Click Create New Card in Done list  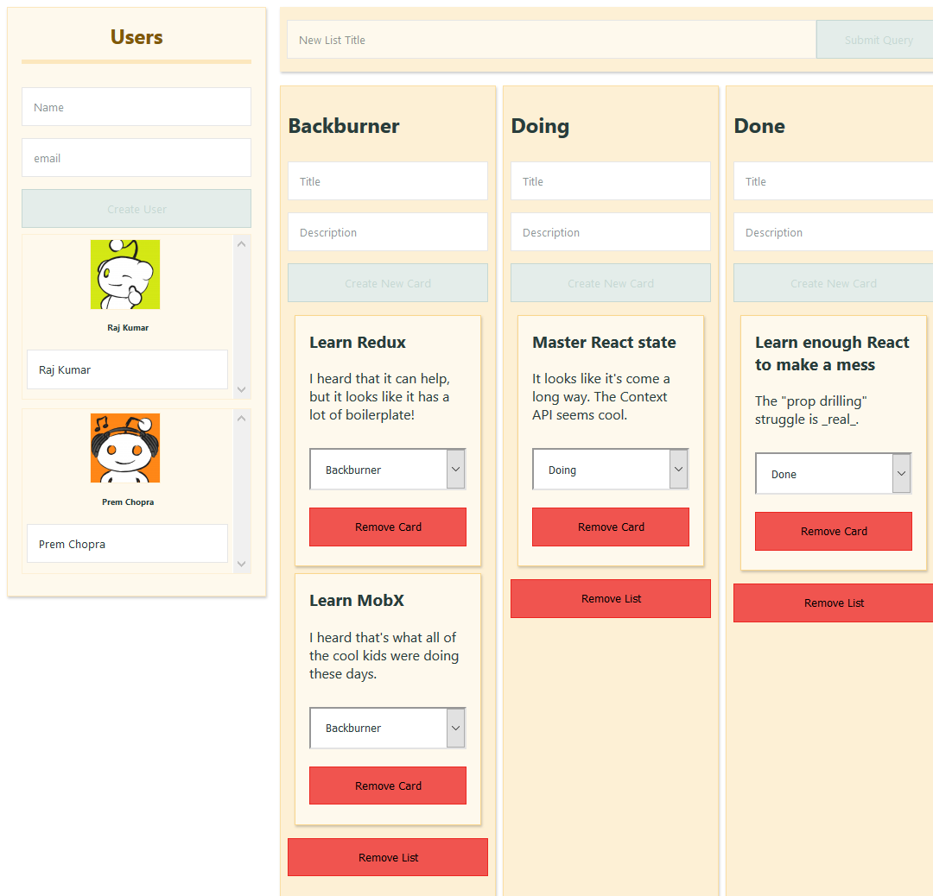[x=833, y=283]
